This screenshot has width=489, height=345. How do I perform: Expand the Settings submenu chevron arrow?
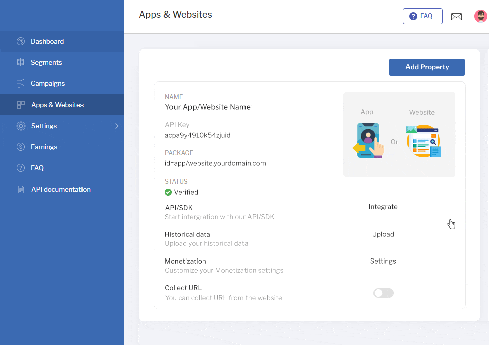[117, 126]
